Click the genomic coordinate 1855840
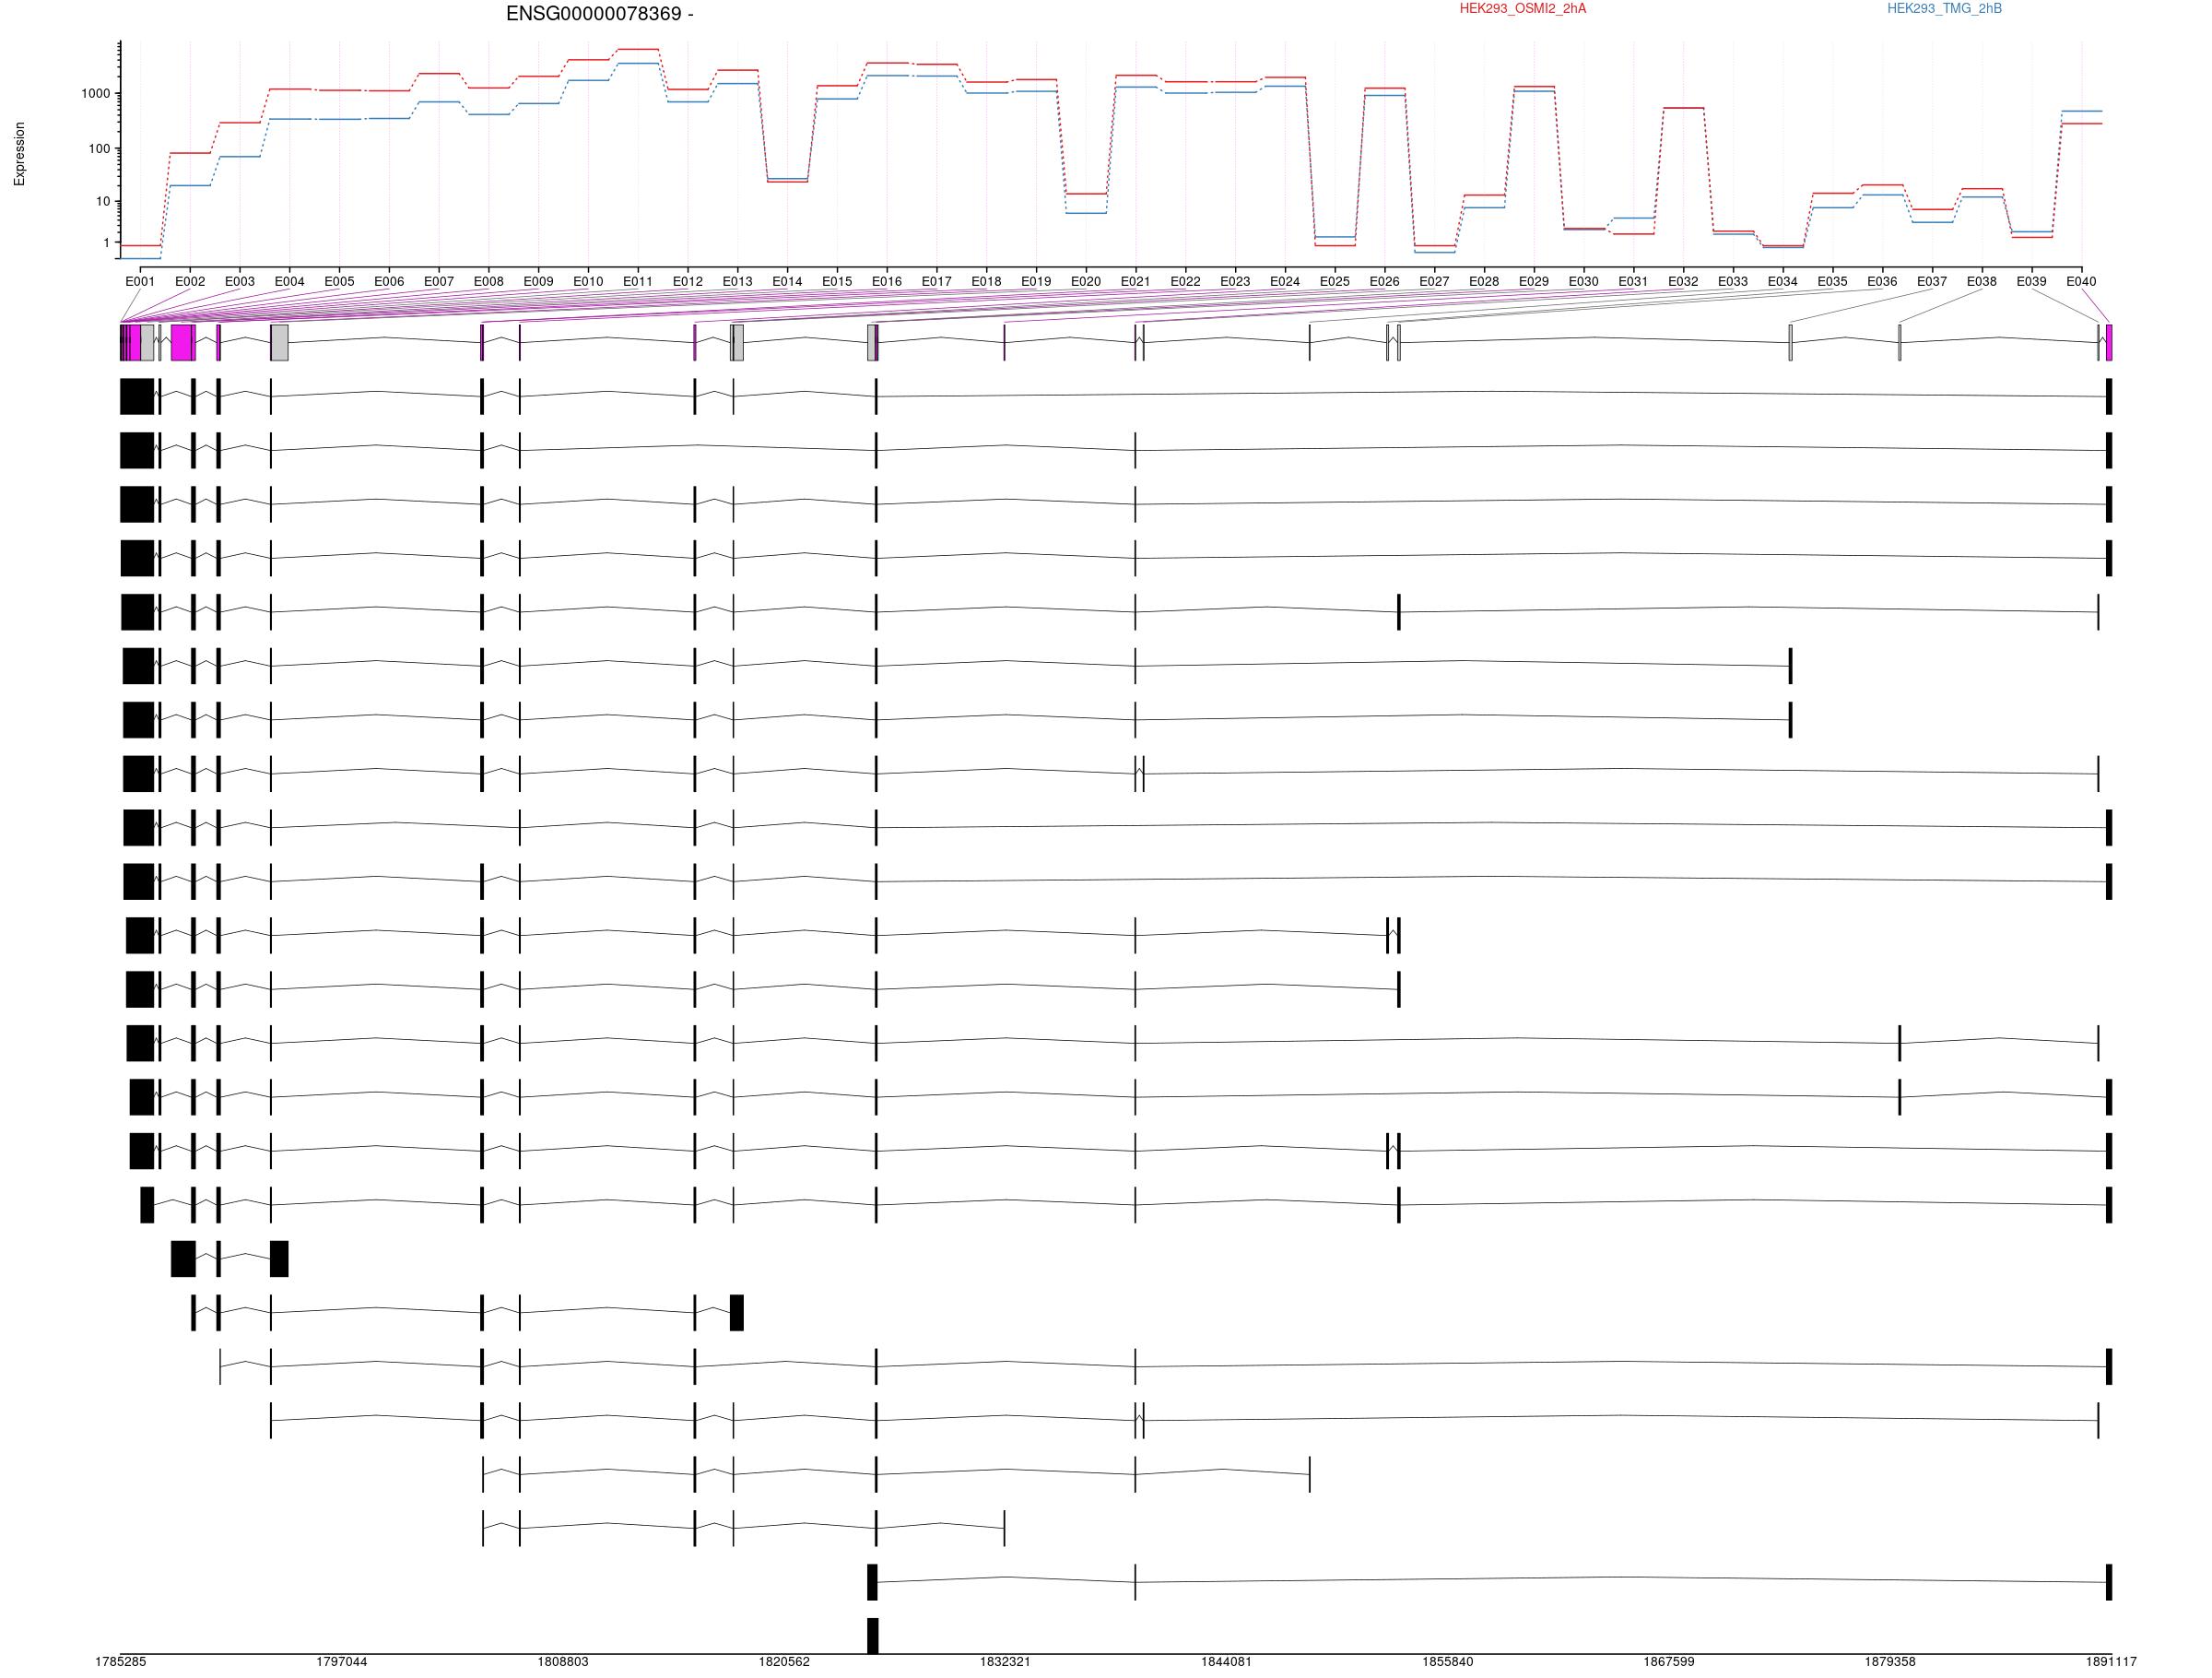The image size is (2212, 1678). click(1448, 1662)
